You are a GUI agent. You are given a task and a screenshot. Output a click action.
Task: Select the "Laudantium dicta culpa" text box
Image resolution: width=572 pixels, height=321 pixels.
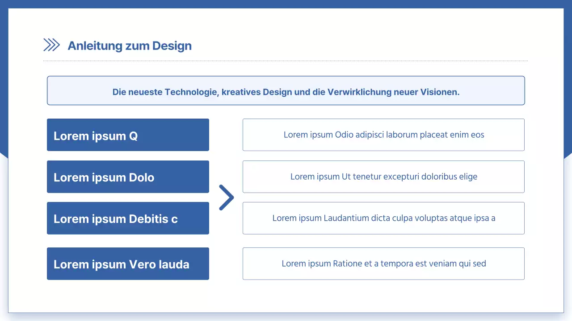[383, 218]
